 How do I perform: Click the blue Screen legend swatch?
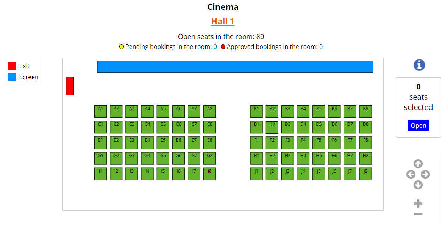[12, 77]
